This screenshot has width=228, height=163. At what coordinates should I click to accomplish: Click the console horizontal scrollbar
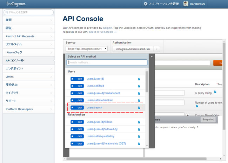click(x=136, y=159)
